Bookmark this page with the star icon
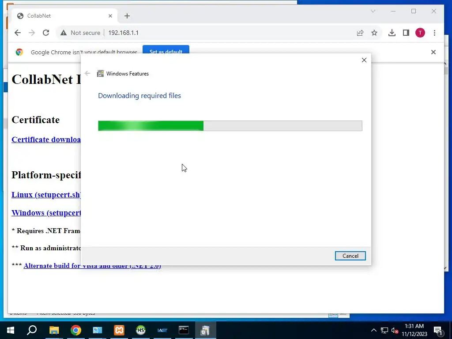Image resolution: width=452 pixels, height=339 pixels. coord(374,33)
